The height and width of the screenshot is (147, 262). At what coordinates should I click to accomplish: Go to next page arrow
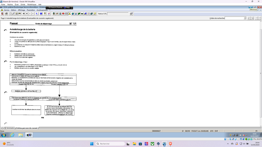tap(30, 14)
